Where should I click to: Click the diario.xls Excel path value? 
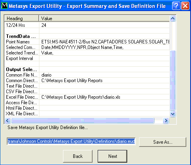81,97
